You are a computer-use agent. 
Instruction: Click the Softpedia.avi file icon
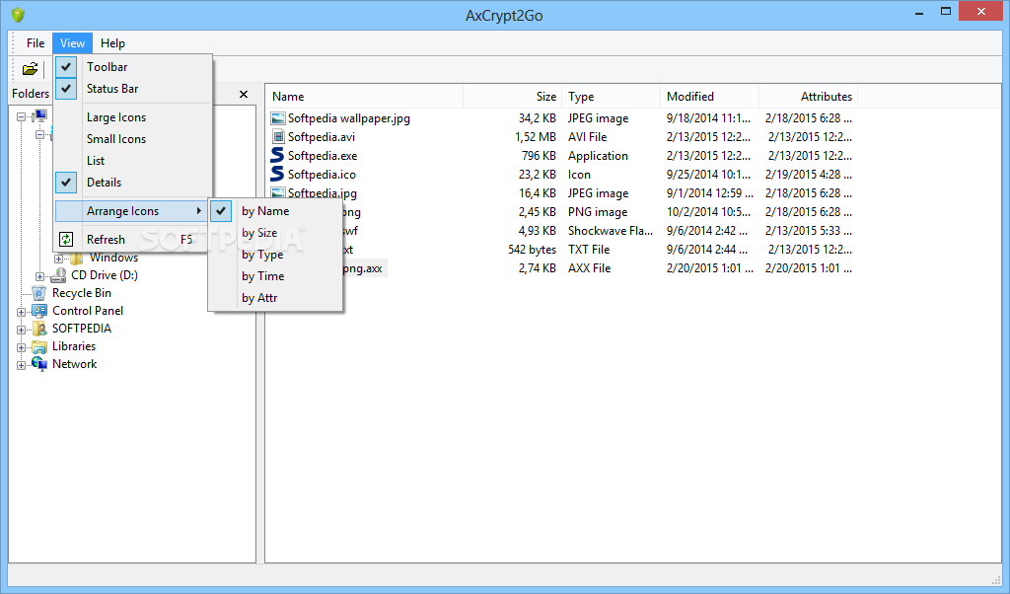[x=277, y=136]
